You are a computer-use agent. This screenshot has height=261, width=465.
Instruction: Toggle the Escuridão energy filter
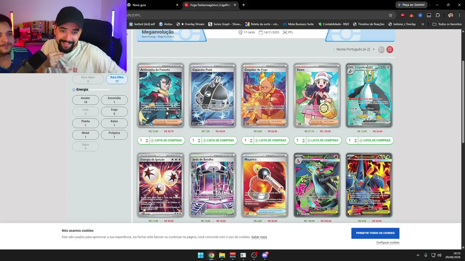114,100
